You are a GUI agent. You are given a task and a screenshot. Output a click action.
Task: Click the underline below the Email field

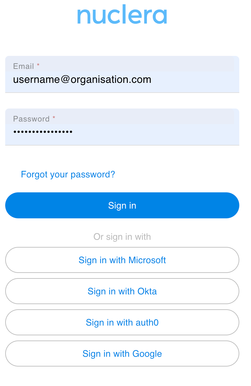122,93
